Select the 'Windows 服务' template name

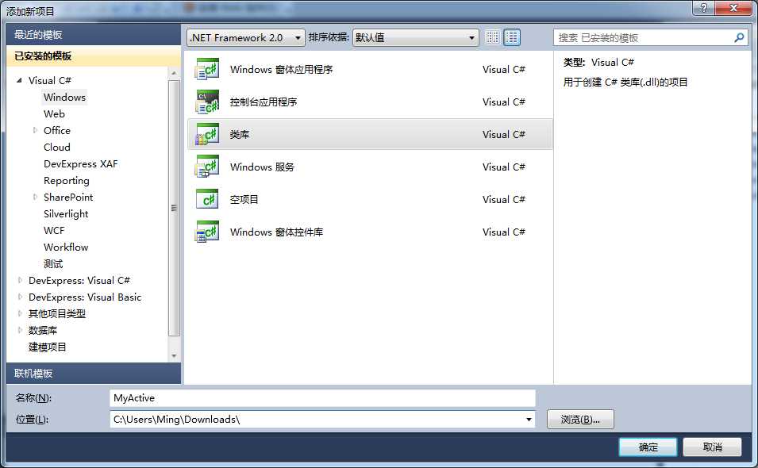pos(262,167)
